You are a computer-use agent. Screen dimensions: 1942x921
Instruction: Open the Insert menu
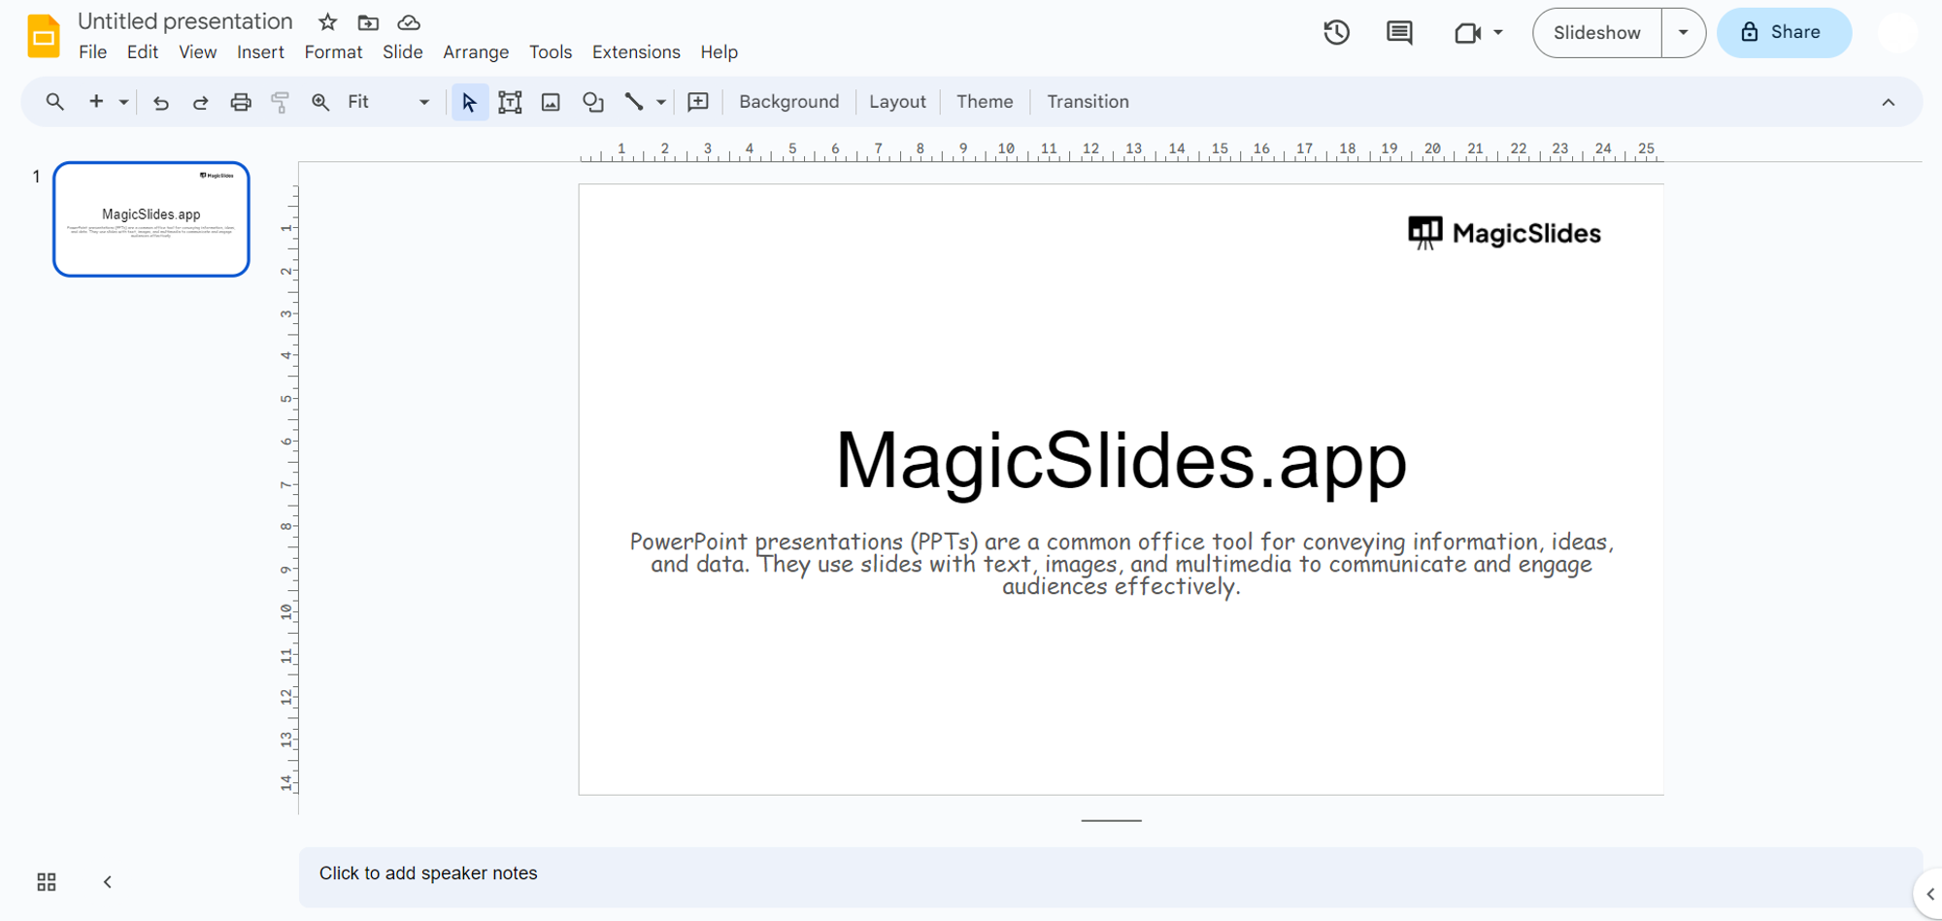[260, 52]
